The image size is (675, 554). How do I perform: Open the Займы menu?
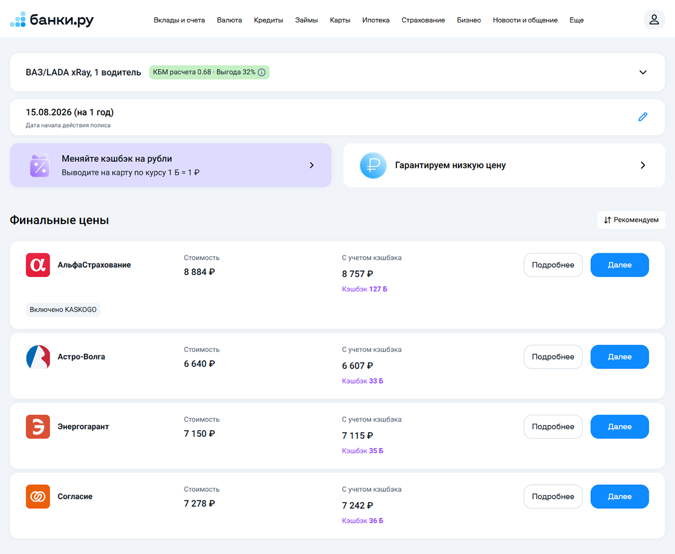click(306, 20)
